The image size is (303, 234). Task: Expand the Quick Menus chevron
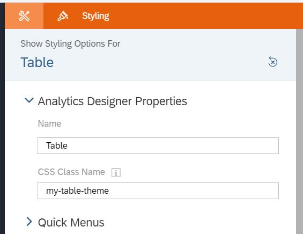(29, 222)
